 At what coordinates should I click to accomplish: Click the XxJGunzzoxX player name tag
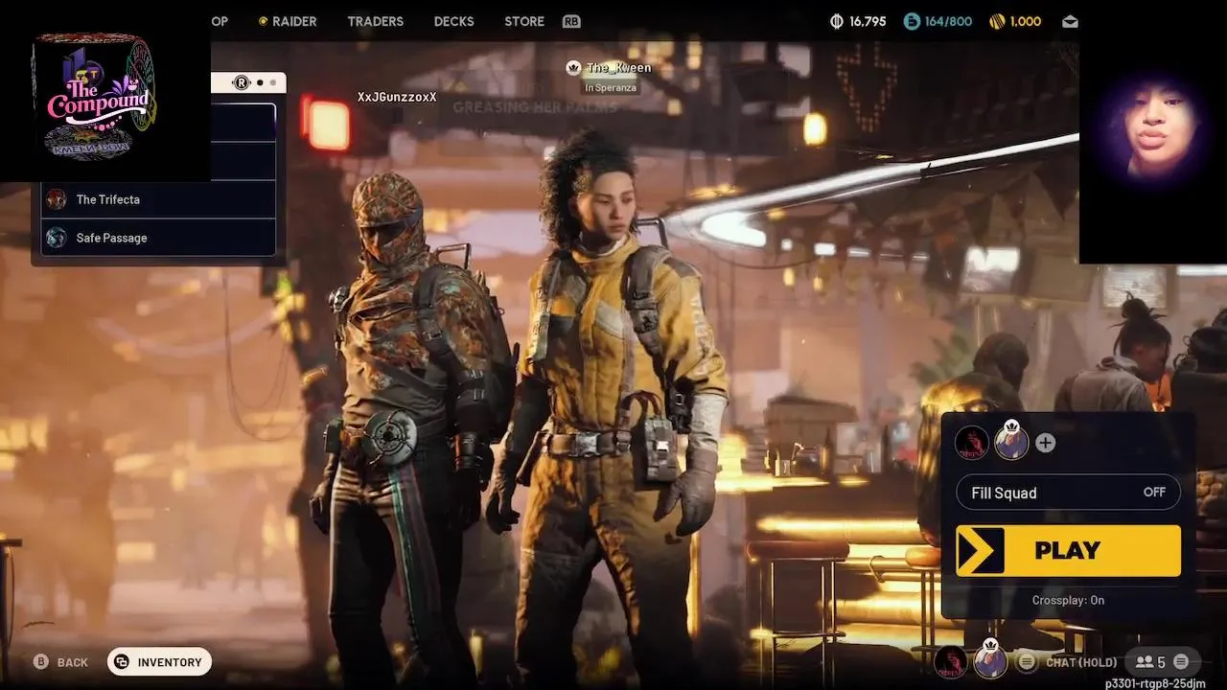tap(397, 97)
